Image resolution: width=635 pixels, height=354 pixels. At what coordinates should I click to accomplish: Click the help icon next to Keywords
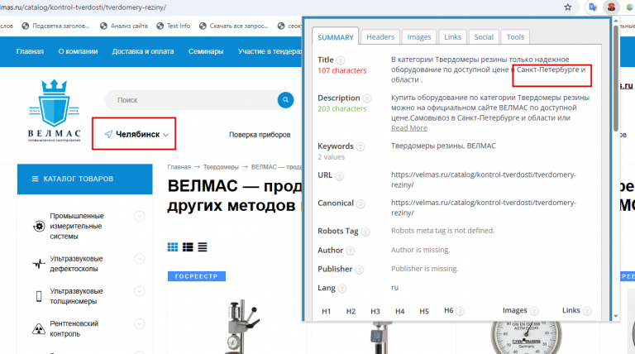coord(360,146)
